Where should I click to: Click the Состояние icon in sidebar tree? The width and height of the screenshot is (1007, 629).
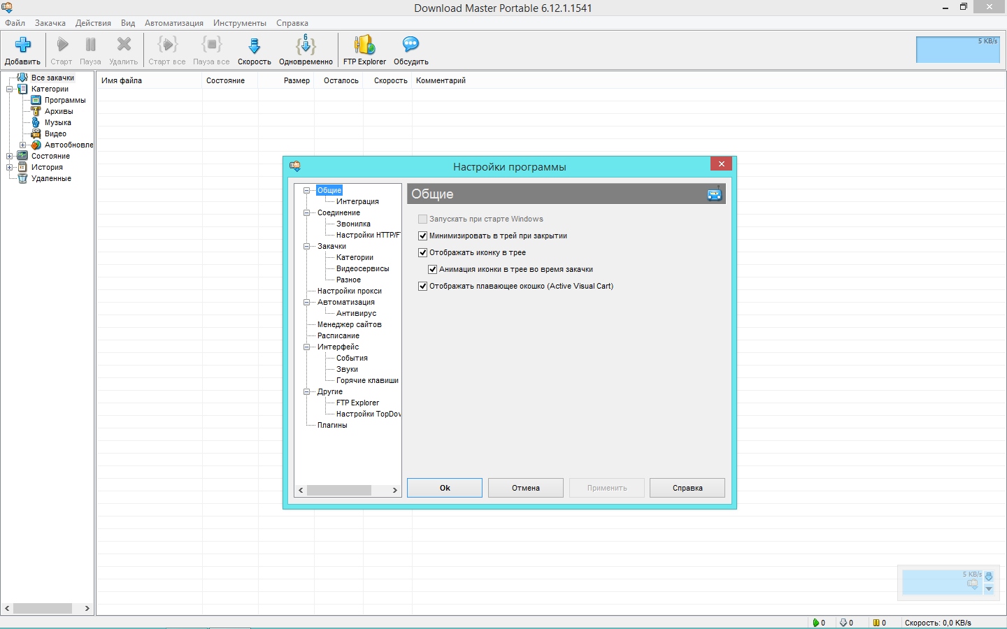click(x=22, y=156)
